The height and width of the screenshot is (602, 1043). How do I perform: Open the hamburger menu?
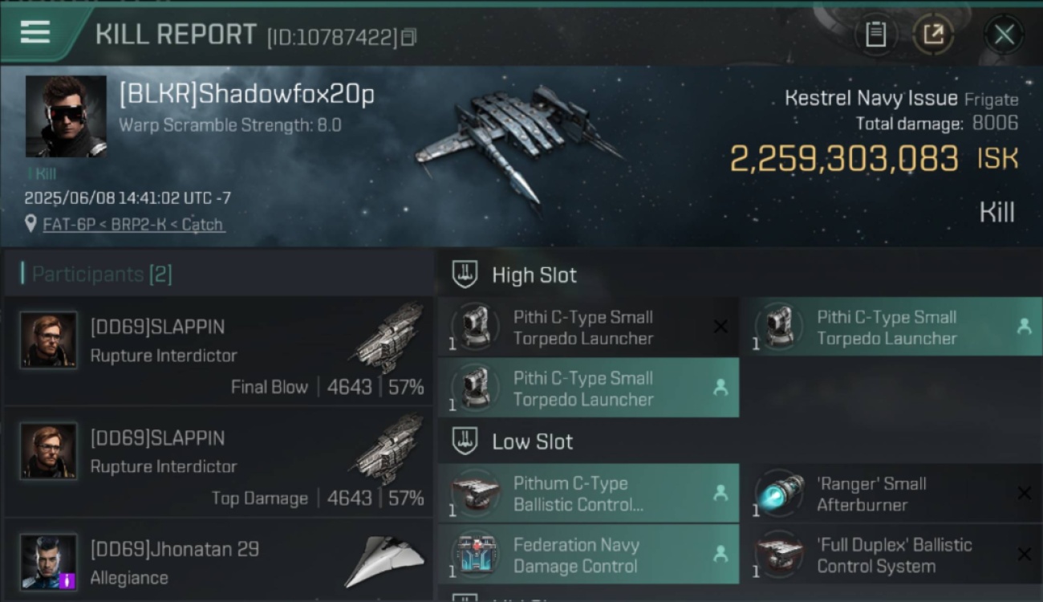[36, 33]
